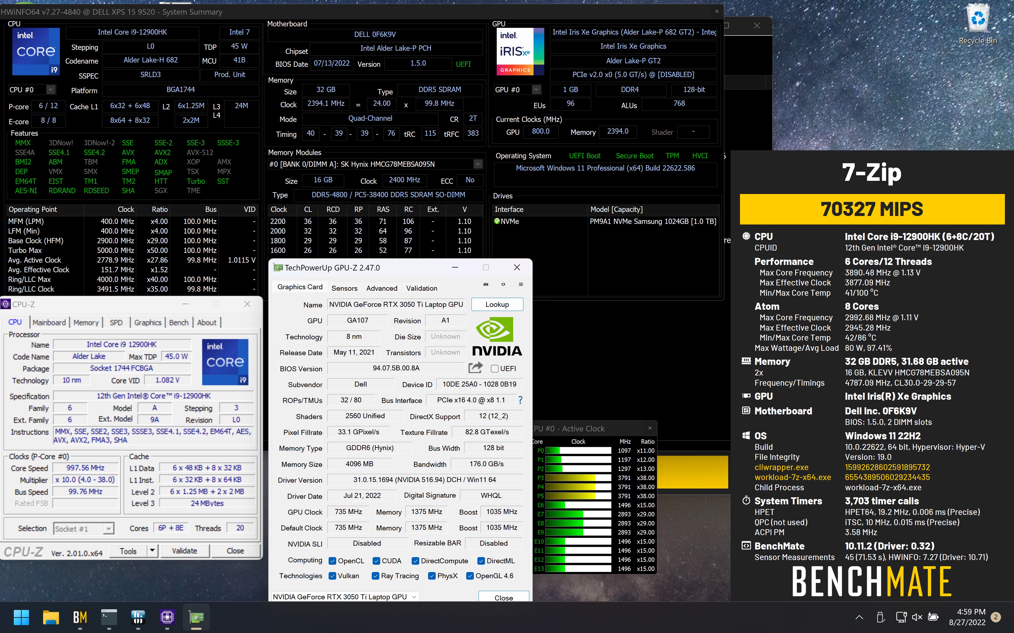Toggle Ray Tracing checkbox
1014x633 pixels.
[376, 576]
